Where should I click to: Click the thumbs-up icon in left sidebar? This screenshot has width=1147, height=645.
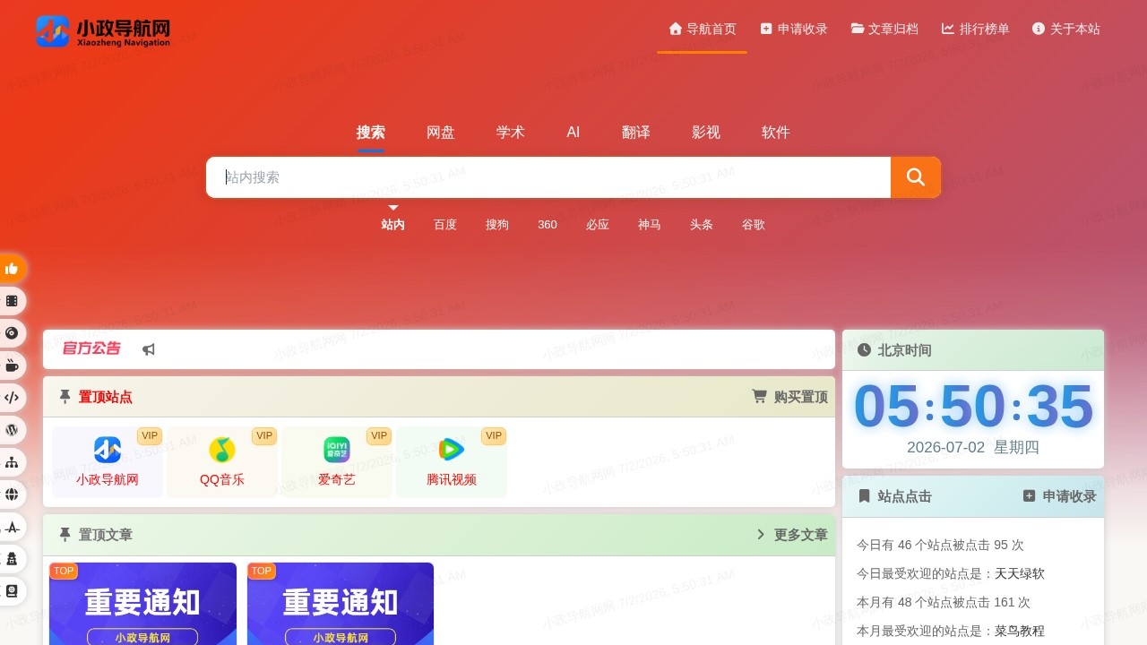(12, 269)
